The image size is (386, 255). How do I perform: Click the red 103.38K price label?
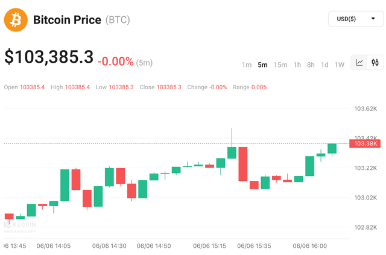[365, 143]
